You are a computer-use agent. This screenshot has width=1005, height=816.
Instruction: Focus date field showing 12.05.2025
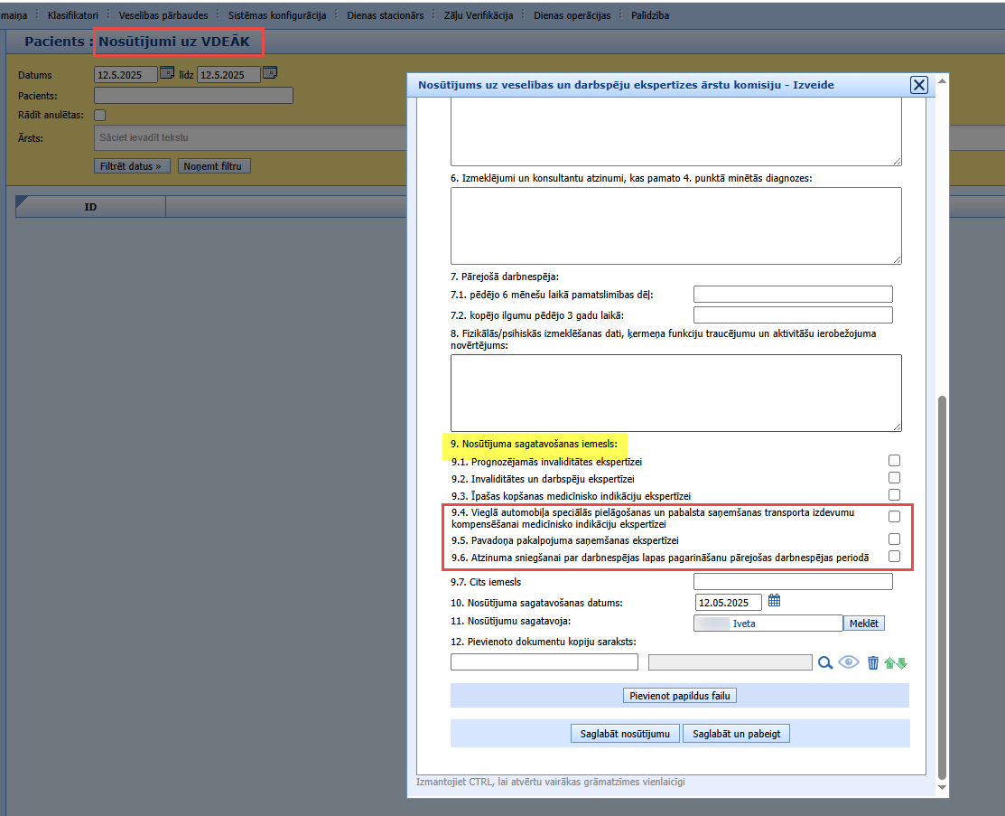728,603
